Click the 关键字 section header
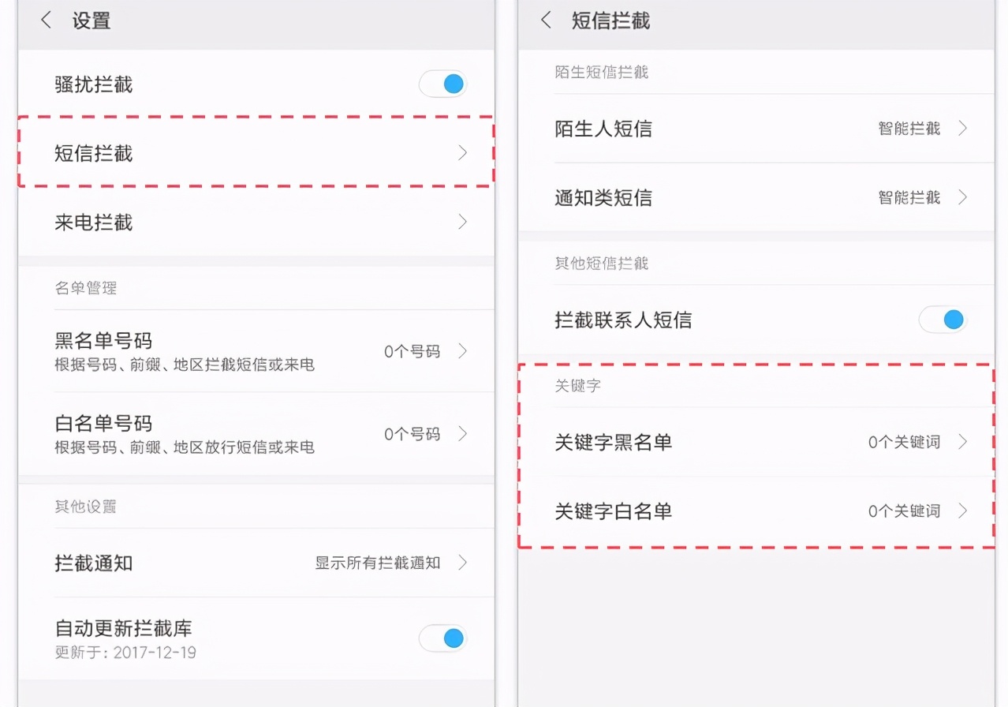 (x=578, y=386)
